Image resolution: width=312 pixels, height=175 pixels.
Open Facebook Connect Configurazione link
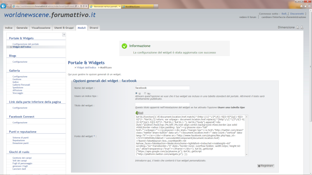coord(20,122)
